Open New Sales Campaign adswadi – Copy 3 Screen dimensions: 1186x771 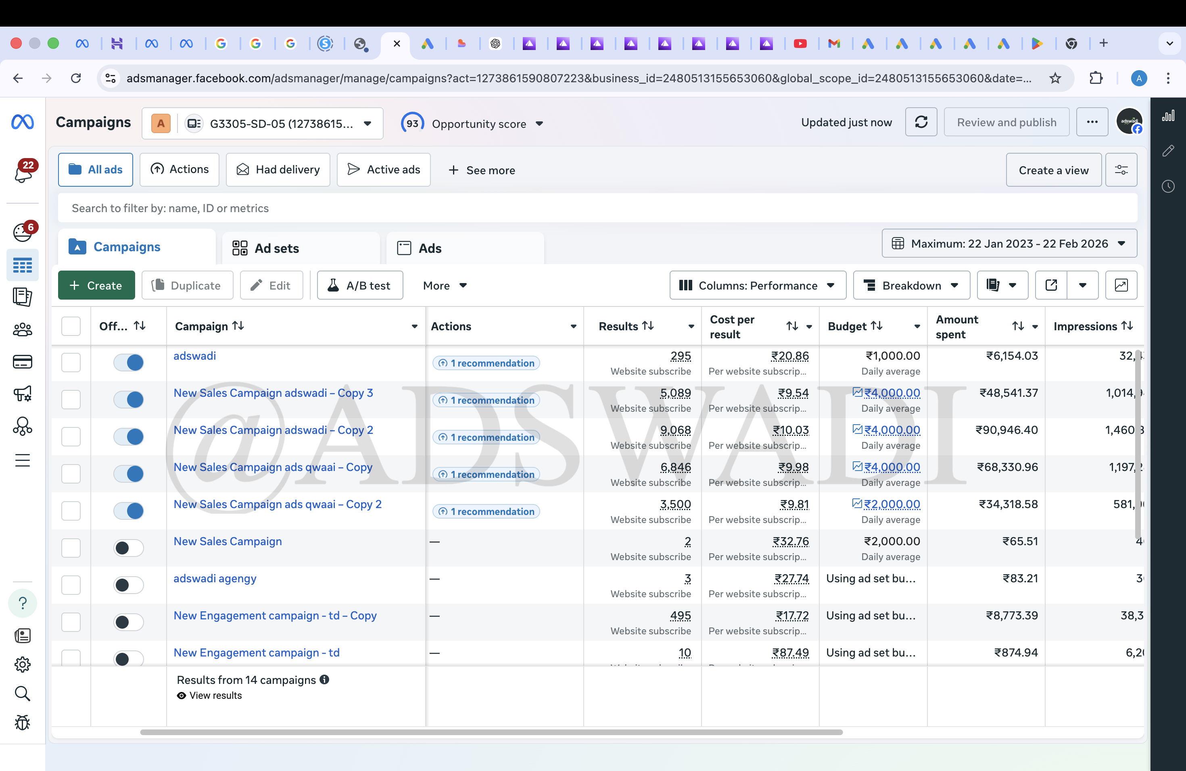[273, 392]
